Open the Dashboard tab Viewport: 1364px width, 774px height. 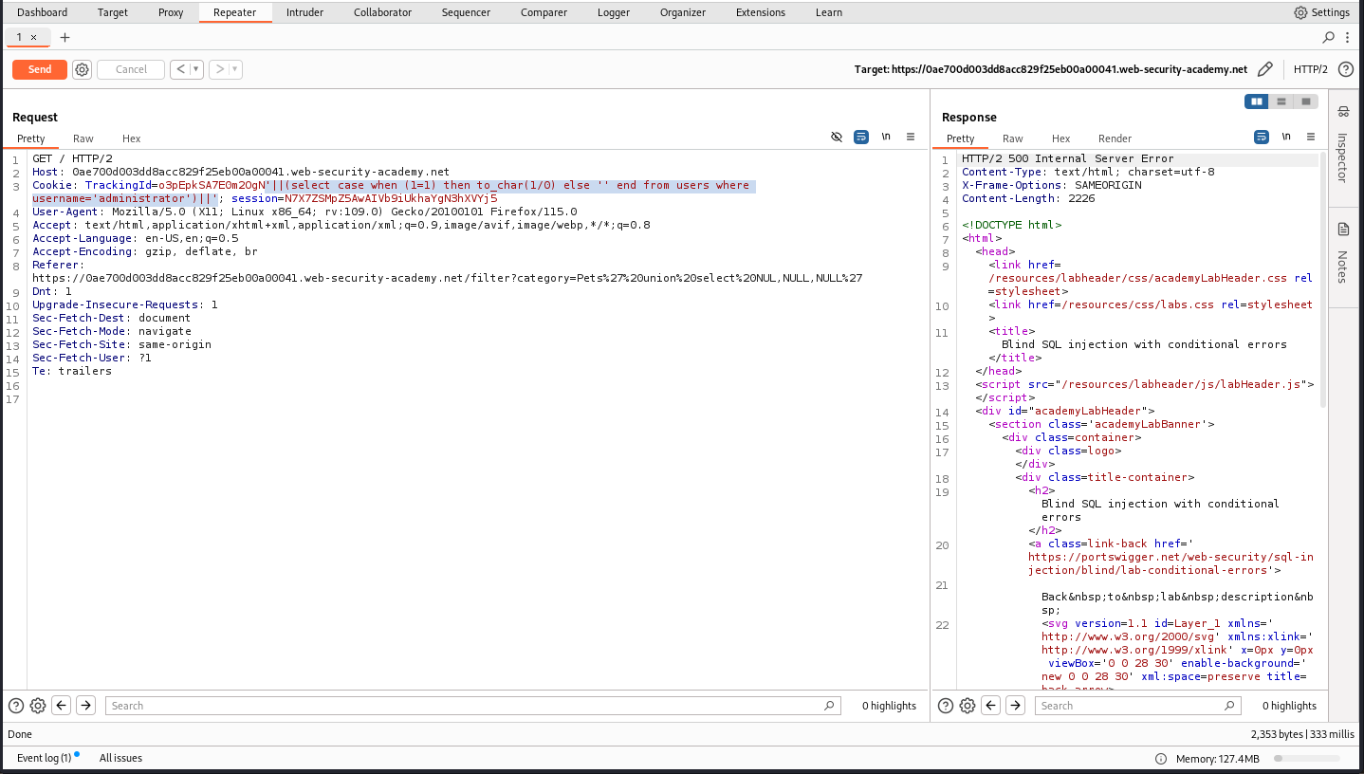43,12
